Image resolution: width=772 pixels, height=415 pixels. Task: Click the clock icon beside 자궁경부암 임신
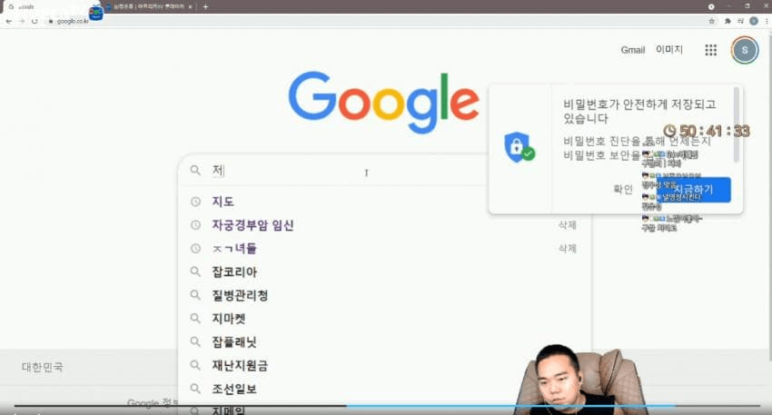tap(195, 225)
